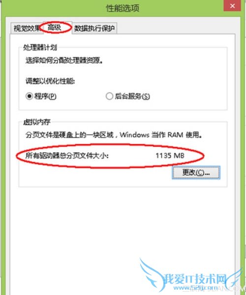Click the 1135 MB paging file value
Viewport: 246px width, 295px height.
click(170, 156)
